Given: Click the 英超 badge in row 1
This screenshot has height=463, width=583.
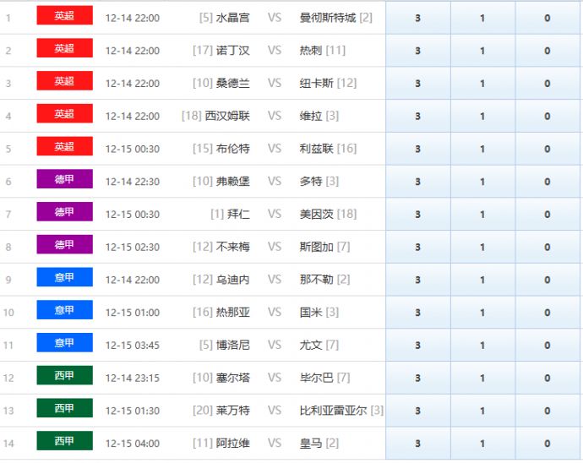Looking at the screenshot, I should point(64,16).
